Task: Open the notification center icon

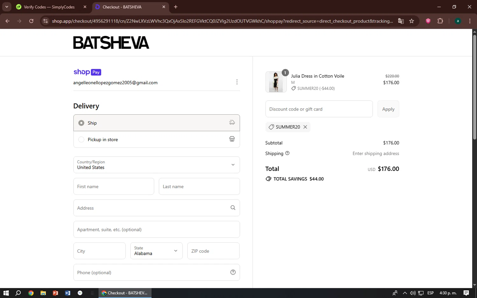Action: click(x=466, y=293)
